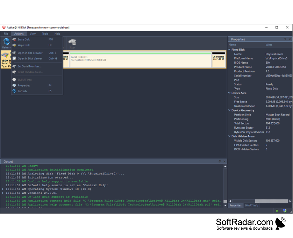The image size is (293, 238).
Task: Click the KillDisk shield icon in title bar
Action: (4, 28)
